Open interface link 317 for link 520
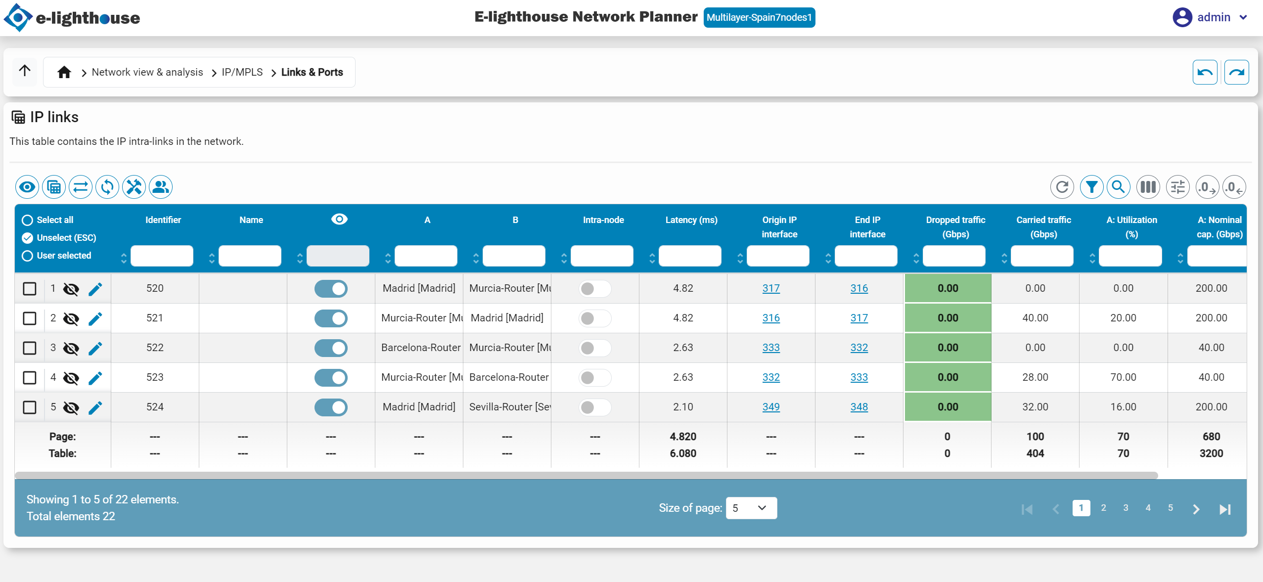This screenshot has width=1263, height=582. tap(771, 288)
